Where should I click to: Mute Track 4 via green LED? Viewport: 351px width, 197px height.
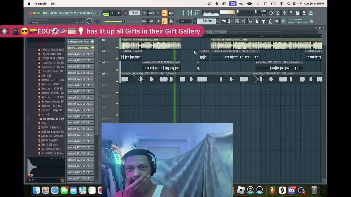pos(117,81)
